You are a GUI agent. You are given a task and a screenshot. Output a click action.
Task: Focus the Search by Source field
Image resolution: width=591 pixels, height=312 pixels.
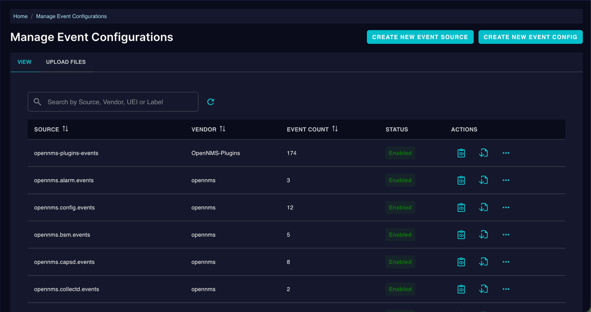click(x=113, y=102)
